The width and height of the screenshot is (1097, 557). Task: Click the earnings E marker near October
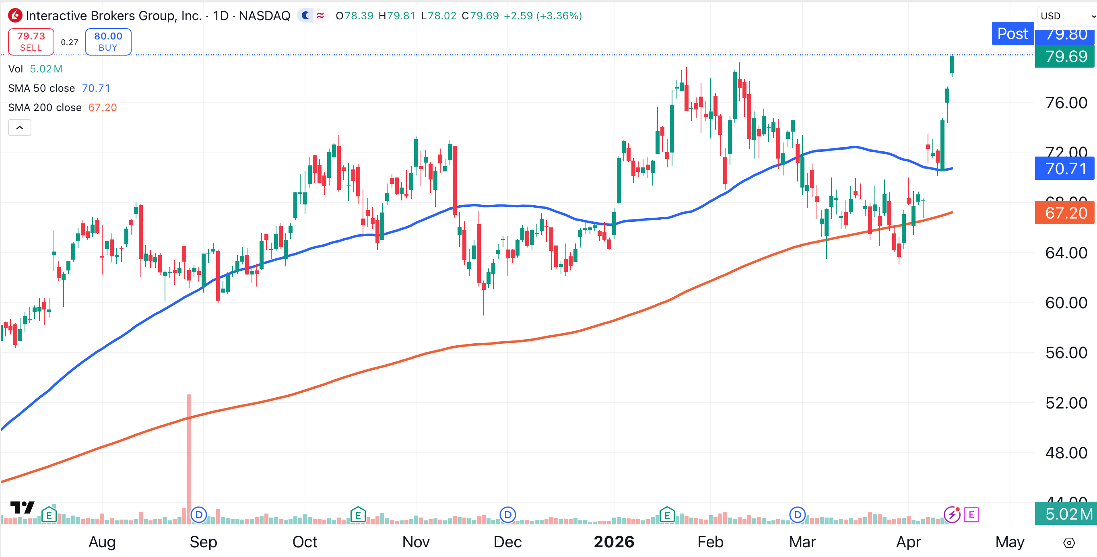coord(358,515)
